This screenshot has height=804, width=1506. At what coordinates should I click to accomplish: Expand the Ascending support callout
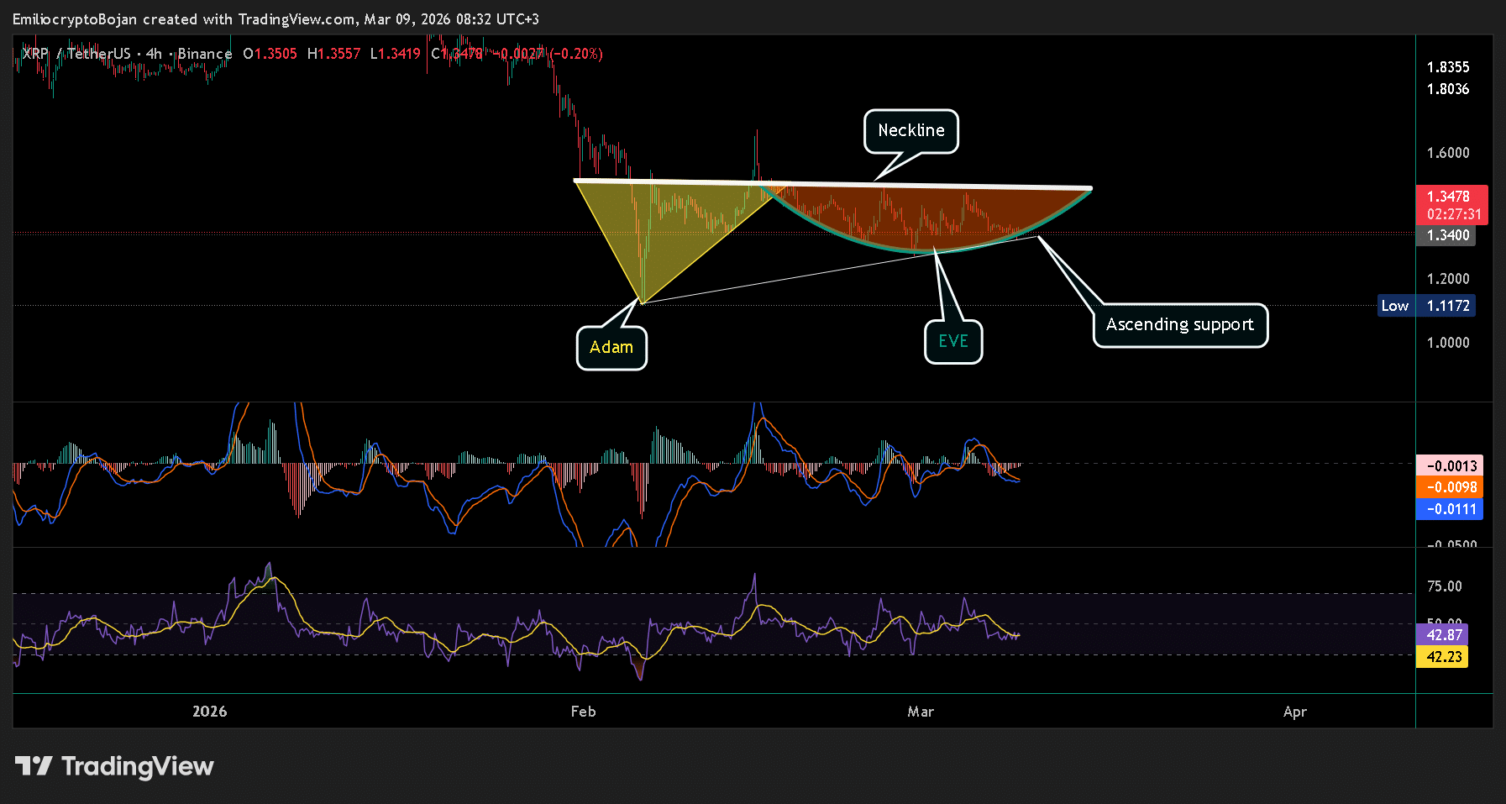(x=1180, y=324)
